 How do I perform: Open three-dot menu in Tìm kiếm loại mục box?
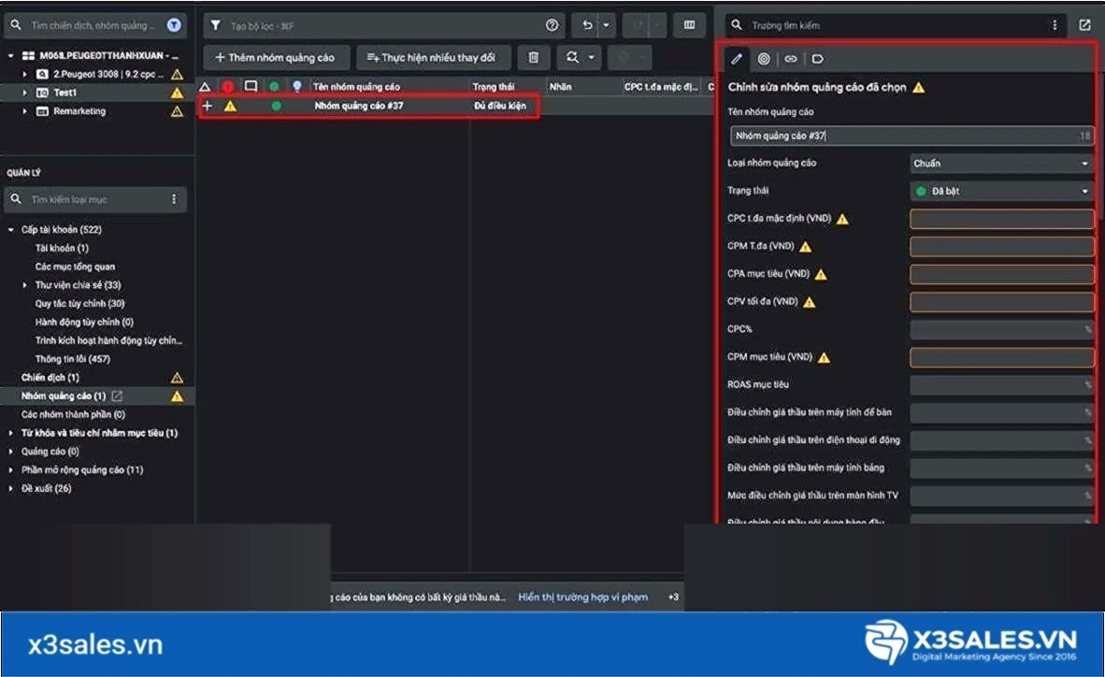pyautogui.click(x=174, y=199)
